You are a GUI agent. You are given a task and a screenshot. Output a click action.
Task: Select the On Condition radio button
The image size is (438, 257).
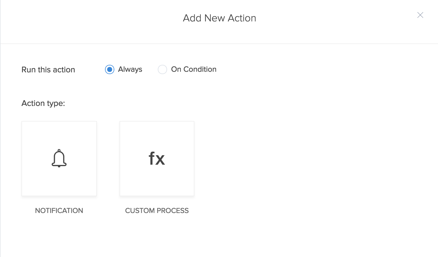(x=162, y=69)
